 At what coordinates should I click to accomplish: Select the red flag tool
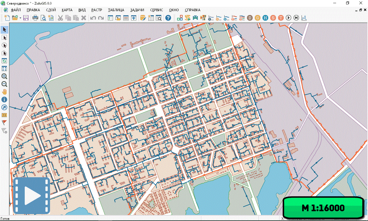point(4,123)
